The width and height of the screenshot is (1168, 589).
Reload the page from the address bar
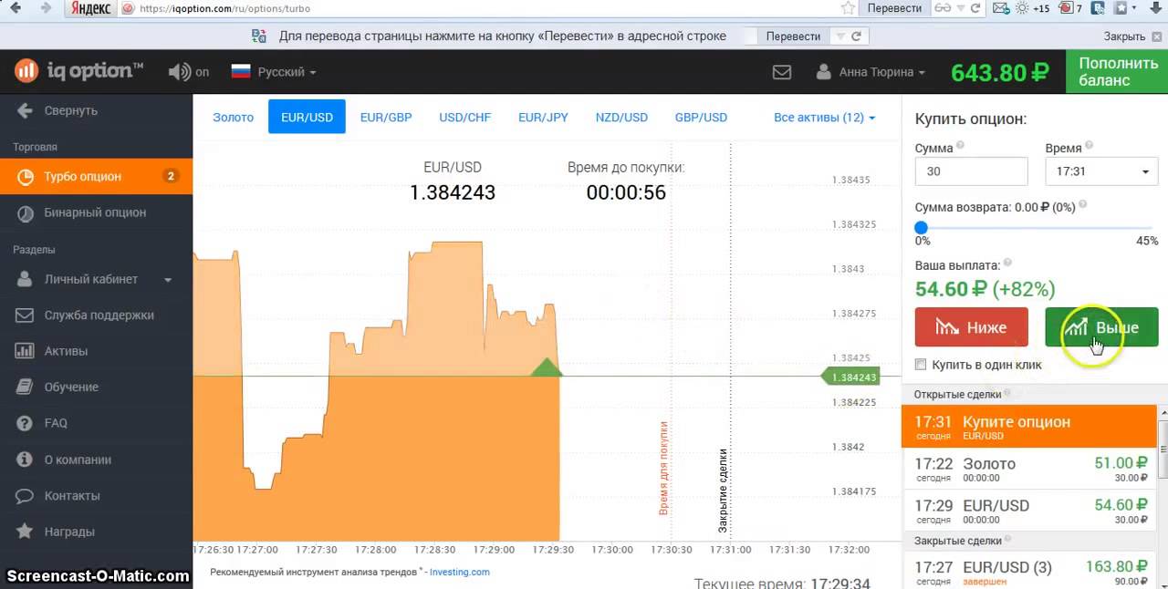tap(975, 8)
